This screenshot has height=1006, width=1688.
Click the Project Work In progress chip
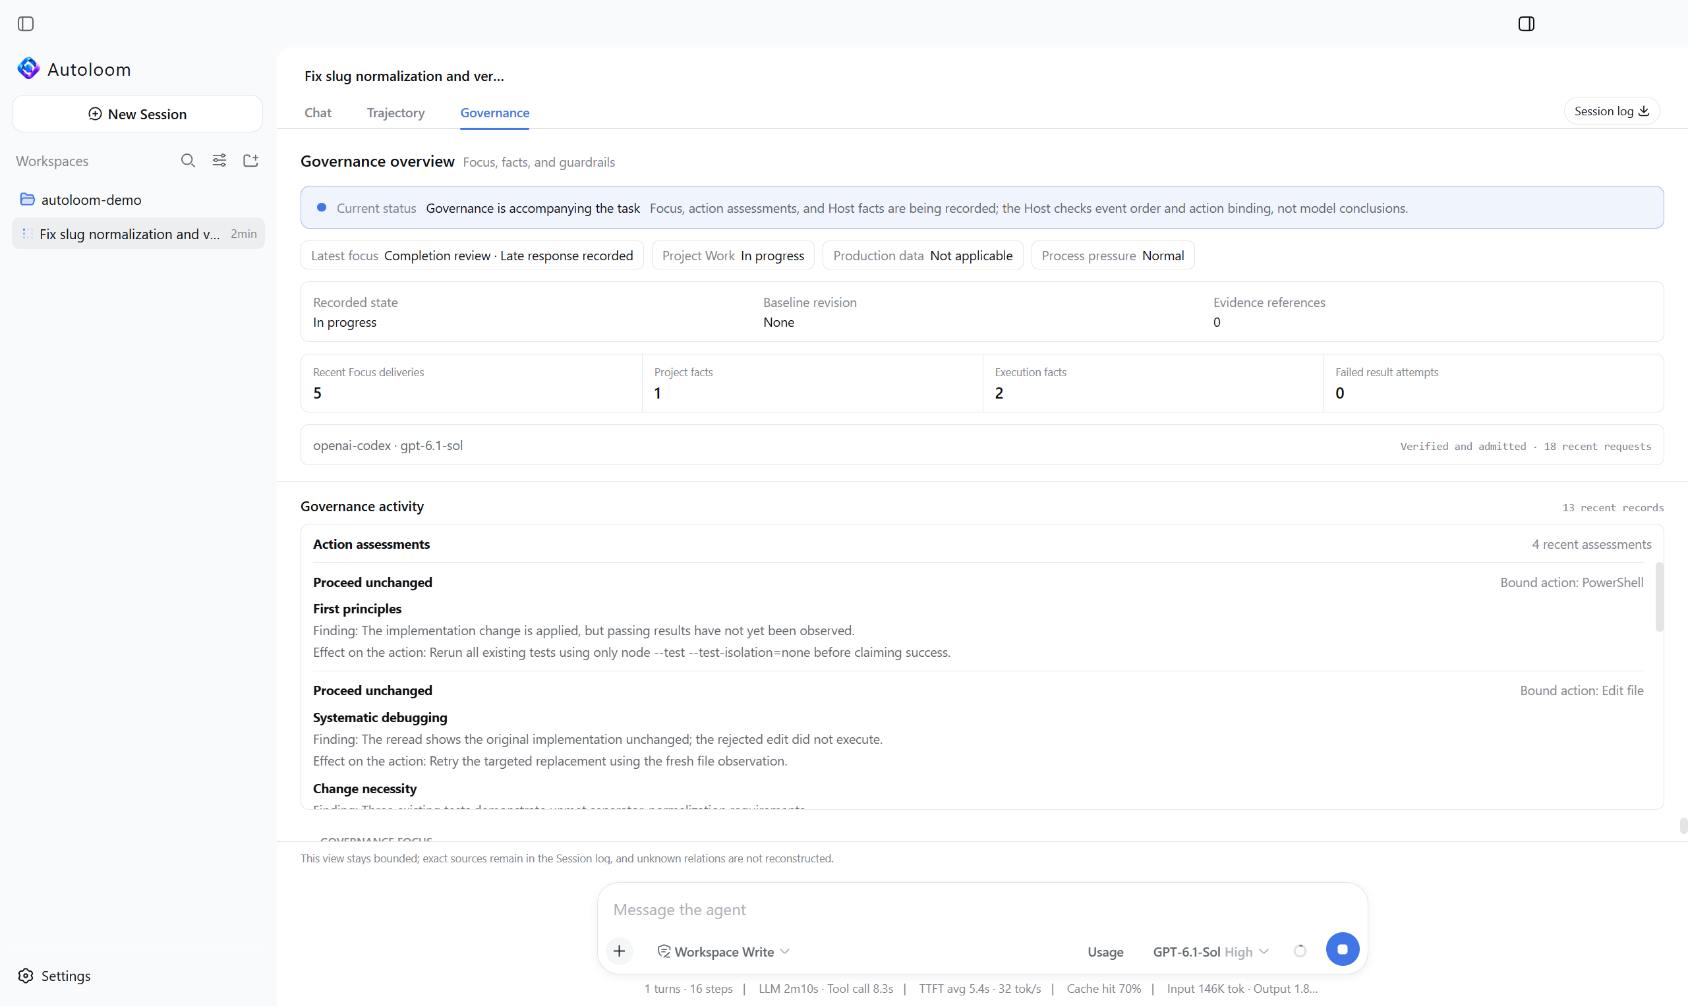click(x=733, y=256)
